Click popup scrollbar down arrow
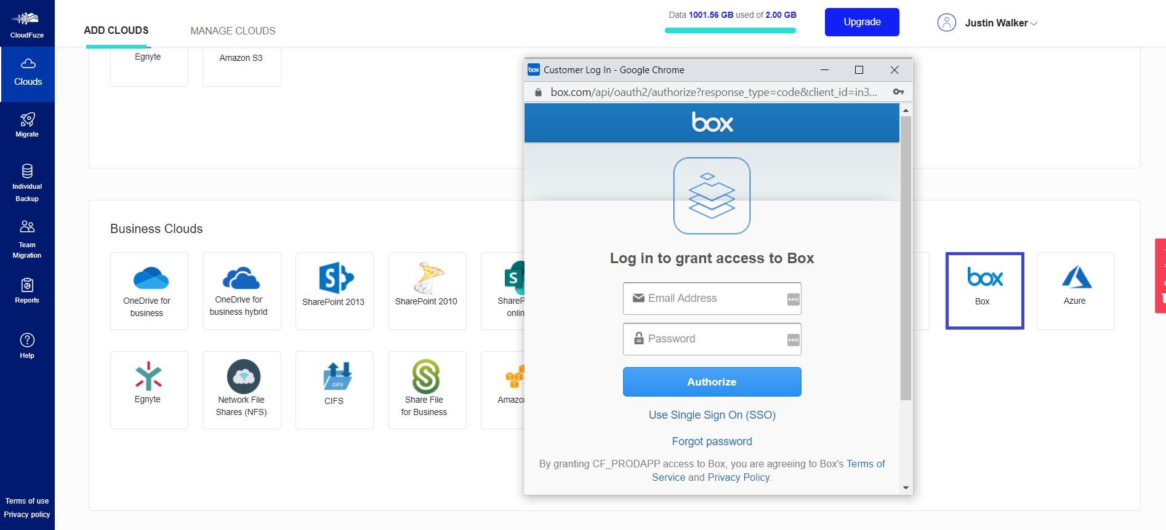This screenshot has width=1166, height=530. (906, 488)
